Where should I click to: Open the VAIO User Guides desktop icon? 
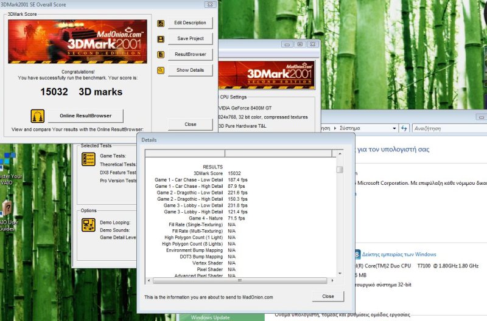[x=7, y=216]
